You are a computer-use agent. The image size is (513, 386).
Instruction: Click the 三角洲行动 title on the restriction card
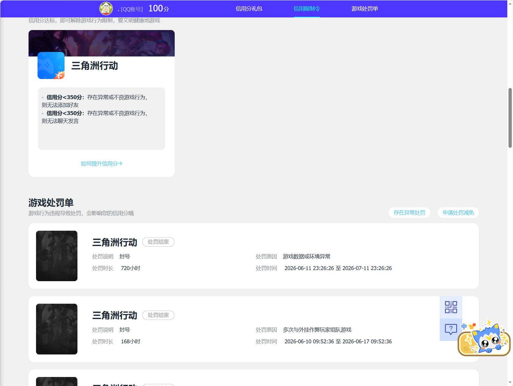coord(95,66)
